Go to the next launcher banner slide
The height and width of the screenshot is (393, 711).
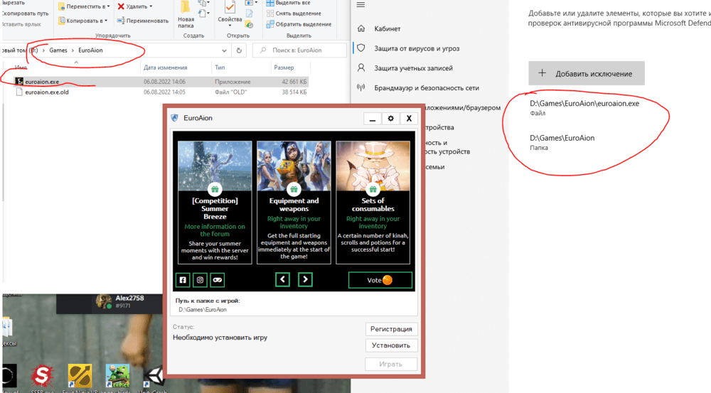point(305,280)
